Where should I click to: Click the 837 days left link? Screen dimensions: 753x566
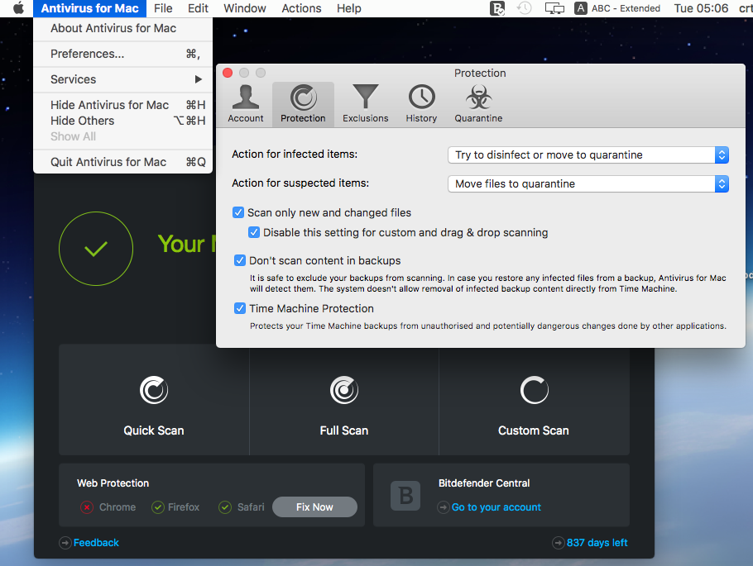[x=597, y=543]
